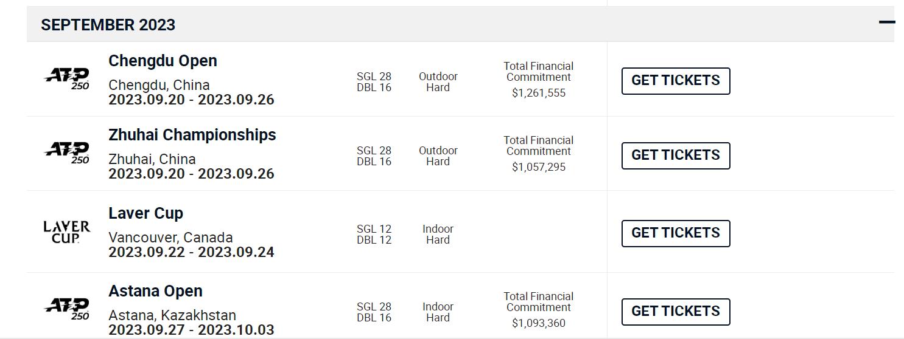Collapse the September 2023 section with minus icon
904x339 pixels.
click(x=886, y=22)
